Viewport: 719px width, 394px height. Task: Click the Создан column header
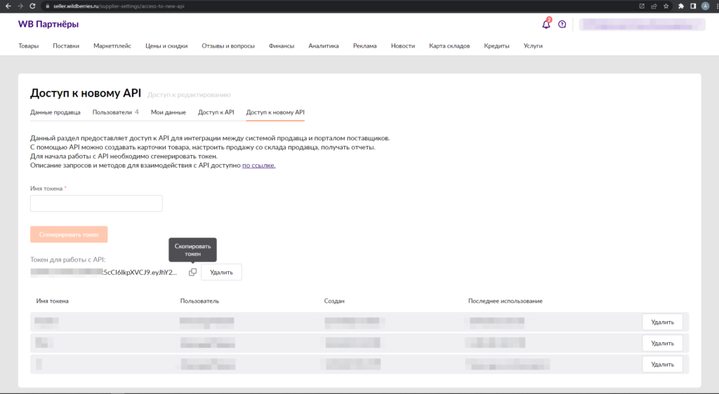334,301
